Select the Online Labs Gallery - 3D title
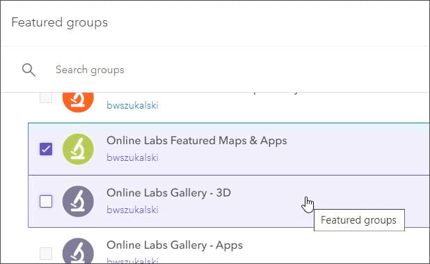Image resolution: width=430 pixels, height=264 pixels. click(x=168, y=193)
